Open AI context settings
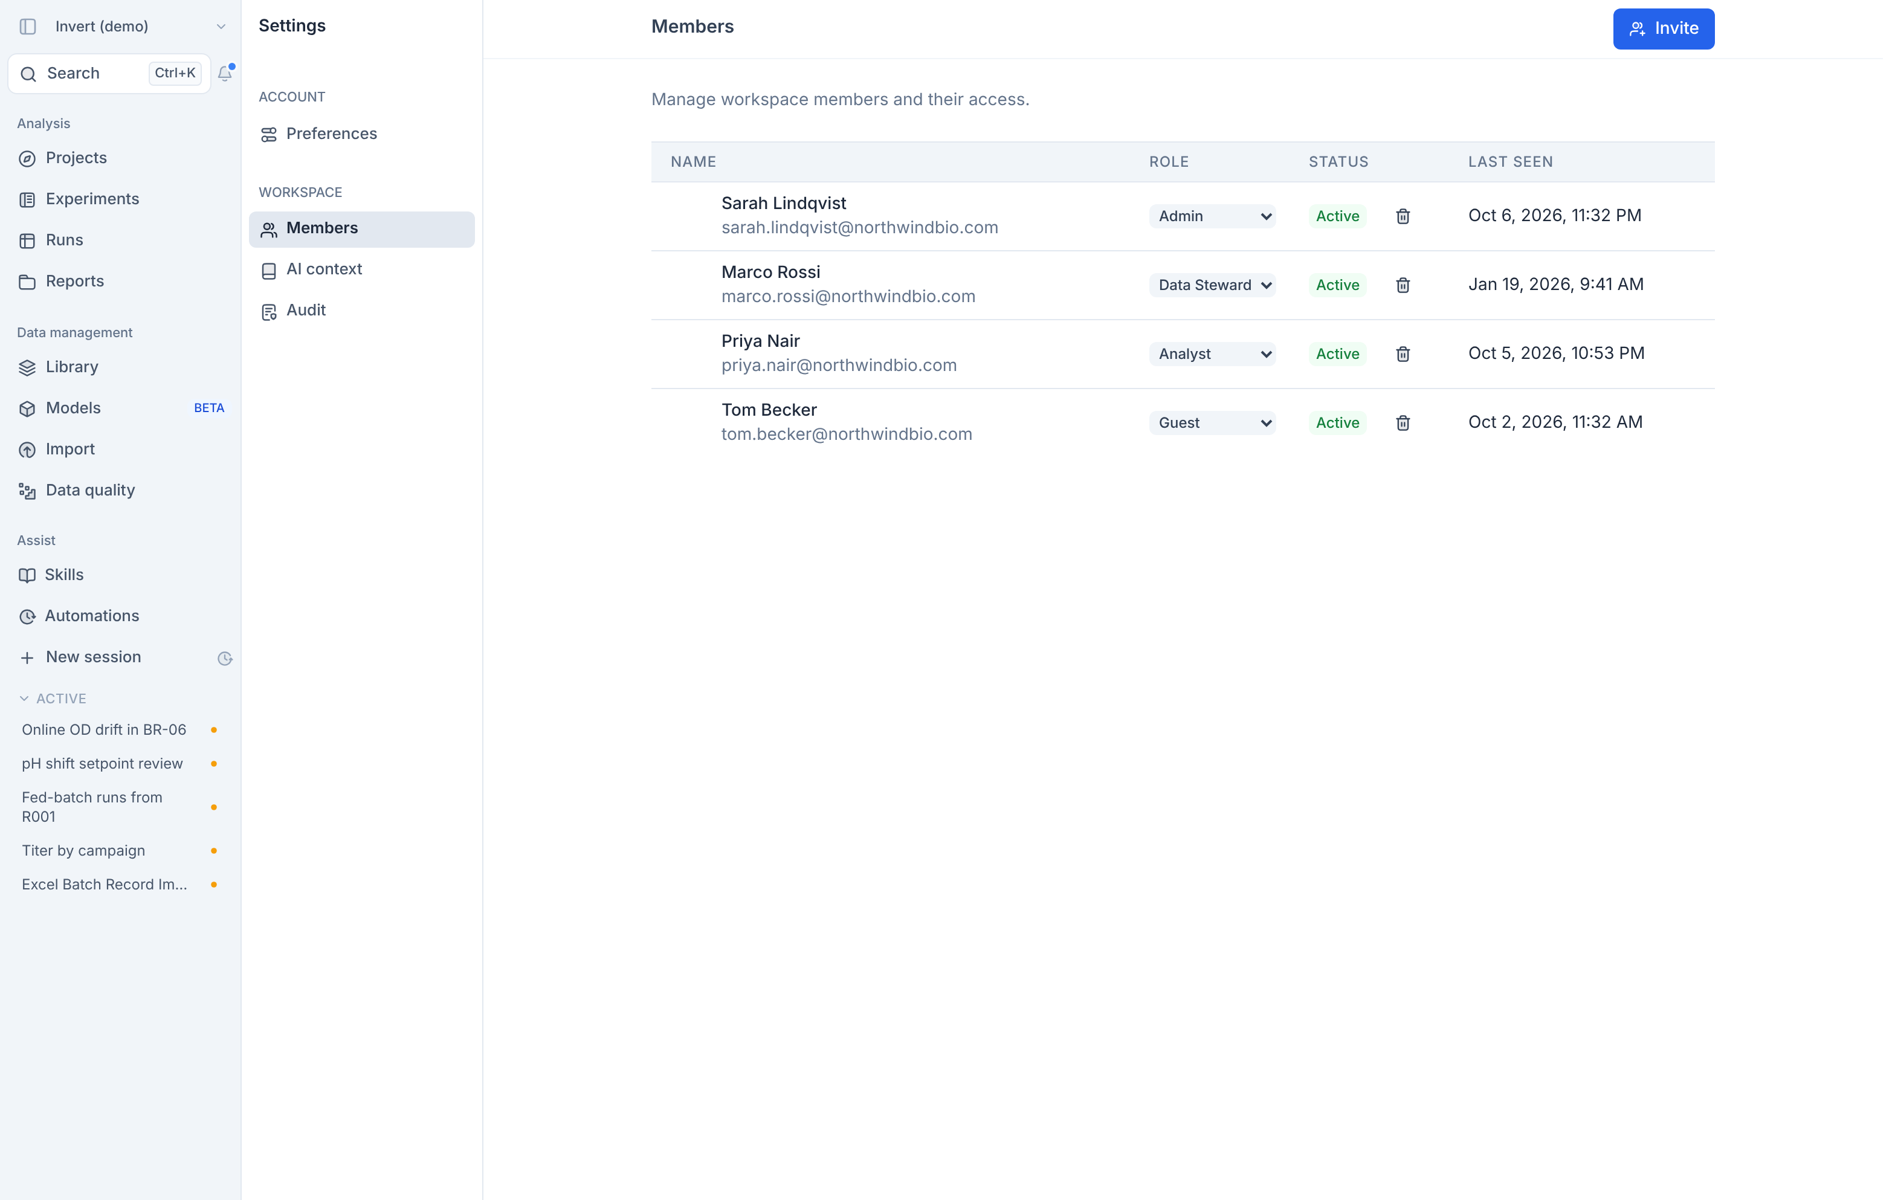Image resolution: width=1895 pixels, height=1200 pixels. coord(362,270)
